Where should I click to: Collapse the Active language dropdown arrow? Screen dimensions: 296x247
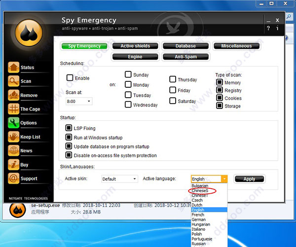point(224,179)
